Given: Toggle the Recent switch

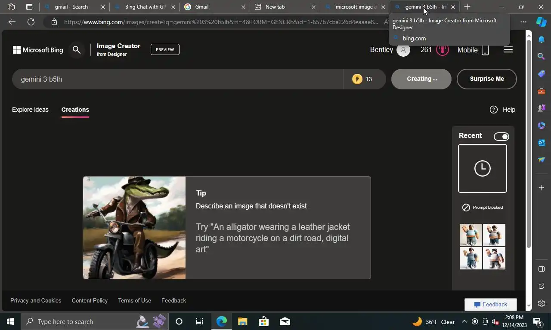Looking at the screenshot, I should pos(501,137).
